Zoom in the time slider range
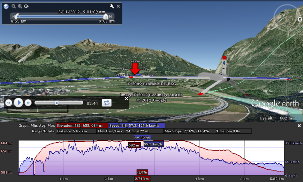This screenshot has height=182, width=303. [20, 6]
